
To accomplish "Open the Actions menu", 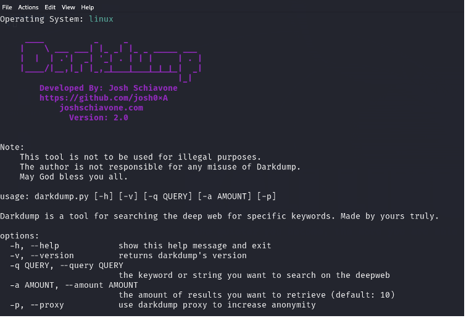I will coord(28,7).
